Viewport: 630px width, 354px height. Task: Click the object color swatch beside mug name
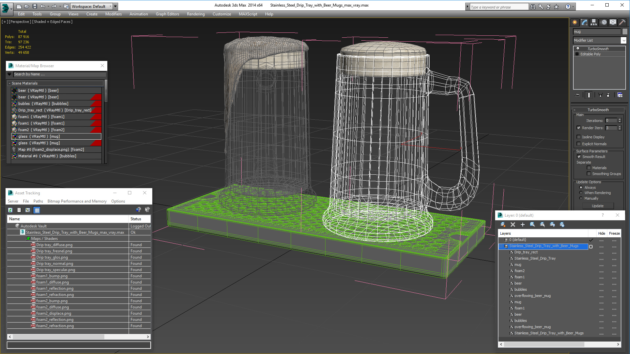pyautogui.click(x=625, y=31)
